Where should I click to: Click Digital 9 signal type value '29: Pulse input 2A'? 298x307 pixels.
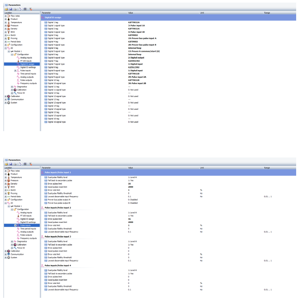(137, 77)
